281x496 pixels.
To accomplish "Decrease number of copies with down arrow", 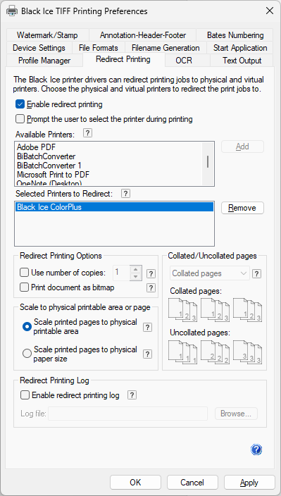I will [136, 277].
